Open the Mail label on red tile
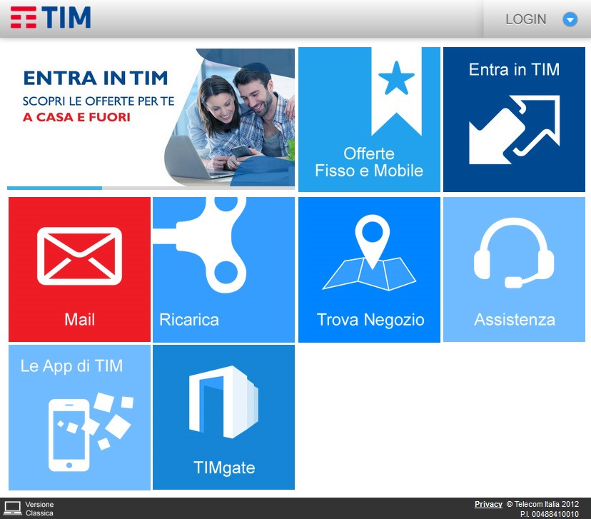Screen dimensions: 591x519 pyautogui.click(x=79, y=320)
